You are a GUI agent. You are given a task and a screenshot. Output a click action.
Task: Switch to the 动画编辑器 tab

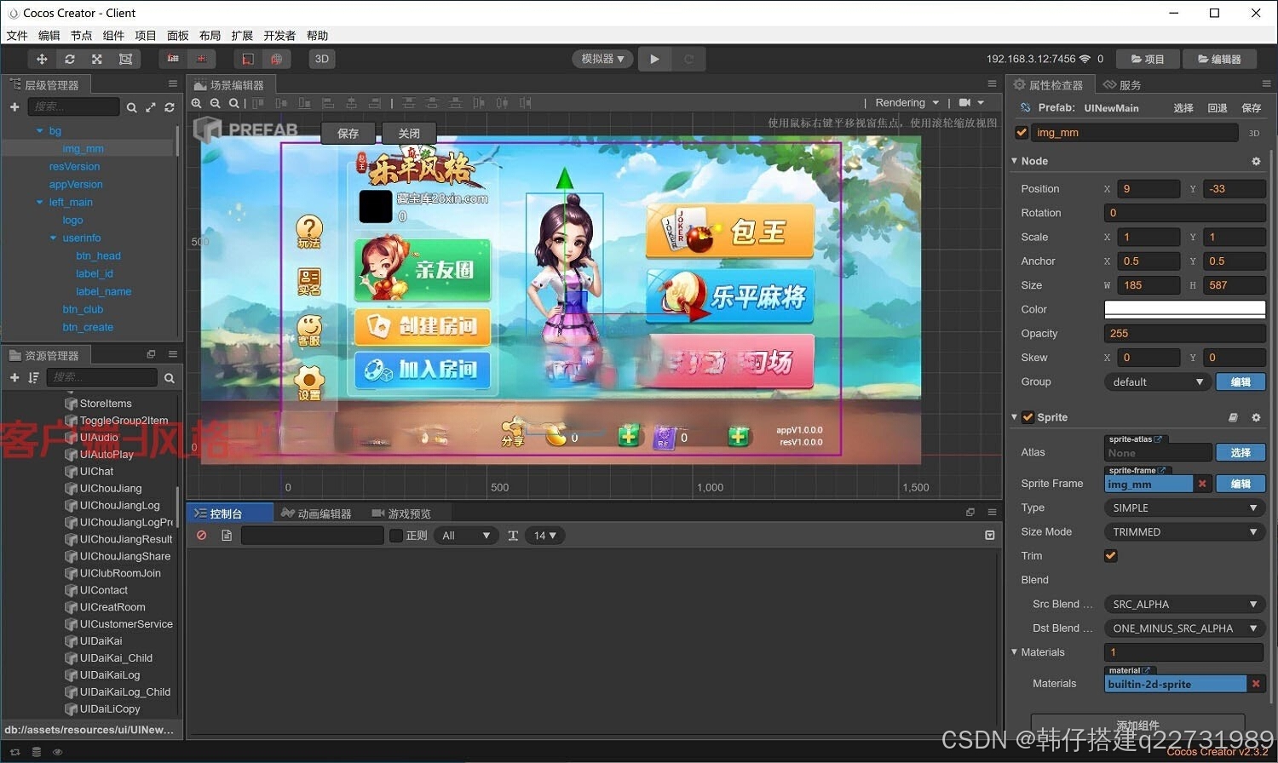coord(317,513)
